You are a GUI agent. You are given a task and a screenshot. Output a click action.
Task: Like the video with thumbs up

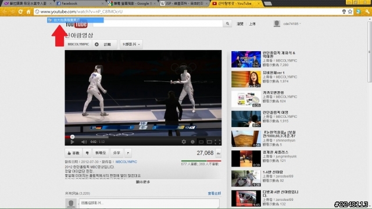73,153
